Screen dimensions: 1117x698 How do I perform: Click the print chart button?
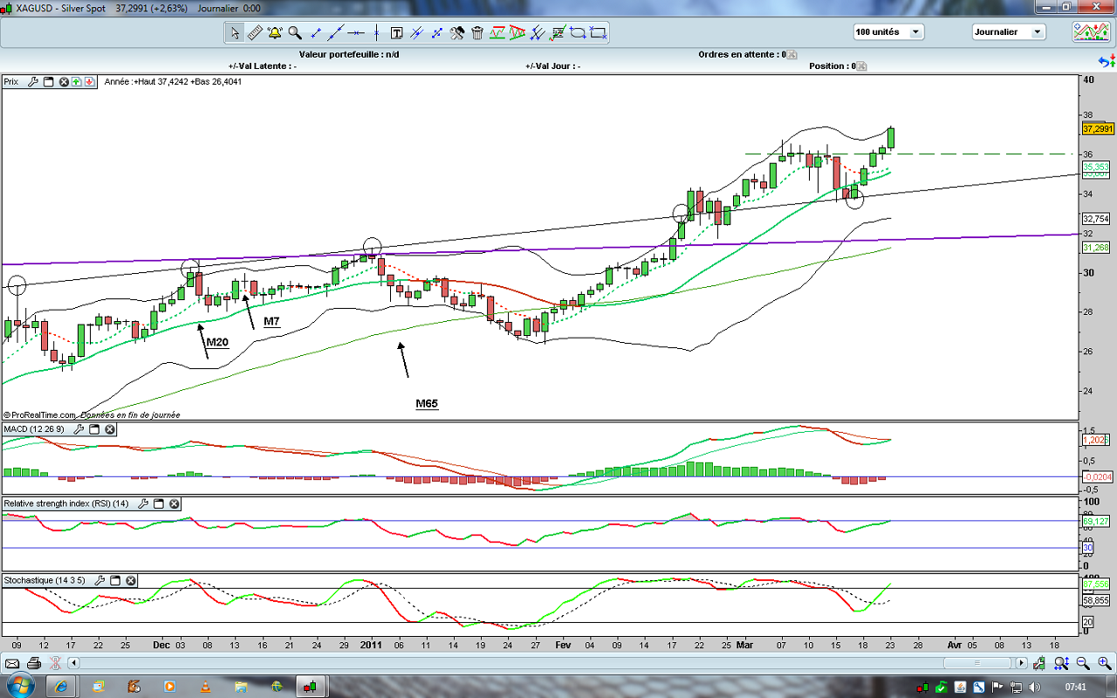click(x=34, y=663)
